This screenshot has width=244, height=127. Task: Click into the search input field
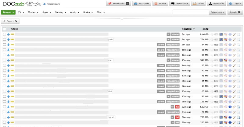tap(191, 12)
